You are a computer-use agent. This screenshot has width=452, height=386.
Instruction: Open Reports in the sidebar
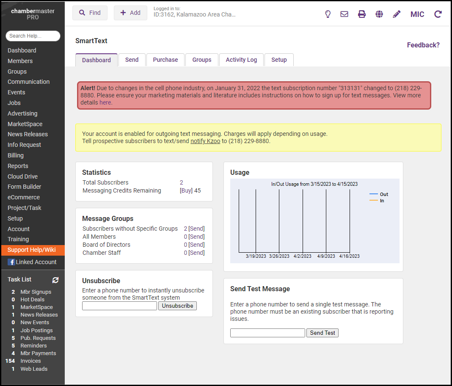pyautogui.click(x=18, y=166)
